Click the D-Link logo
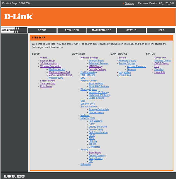 pyautogui.click(x=19, y=17)
